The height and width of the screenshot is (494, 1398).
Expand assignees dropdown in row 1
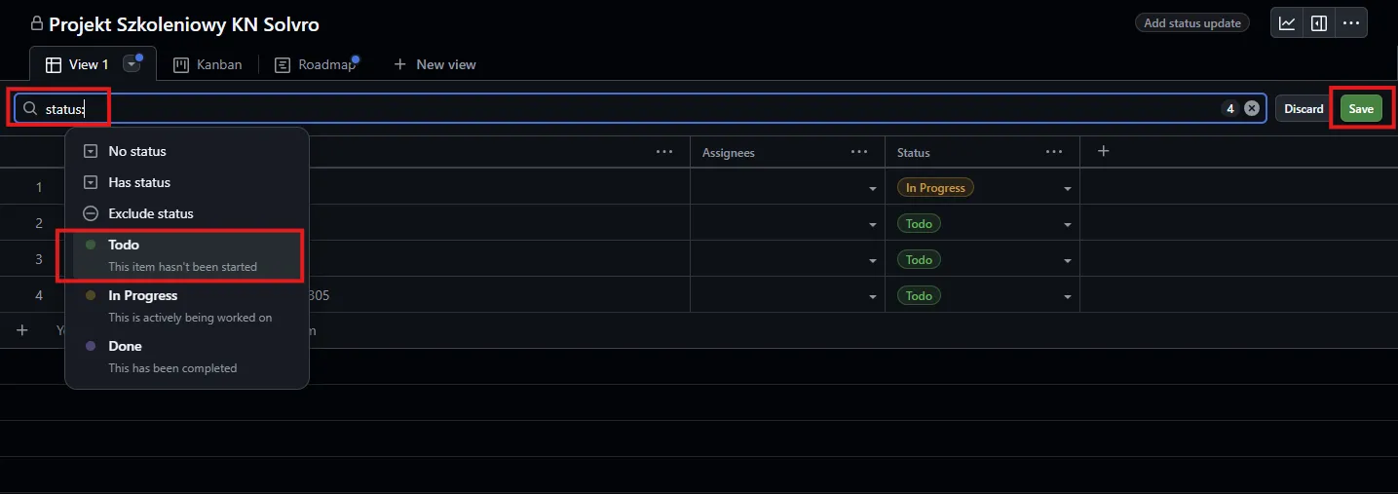(x=872, y=189)
